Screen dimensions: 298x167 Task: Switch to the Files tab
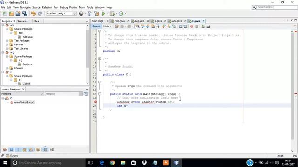click(36, 21)
